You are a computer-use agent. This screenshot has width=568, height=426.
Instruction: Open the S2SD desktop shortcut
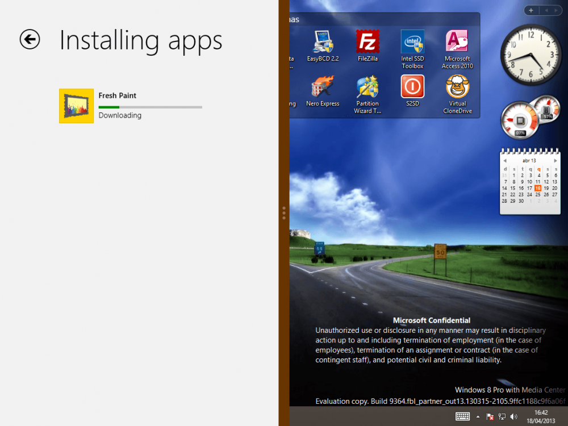click(412, 91)
